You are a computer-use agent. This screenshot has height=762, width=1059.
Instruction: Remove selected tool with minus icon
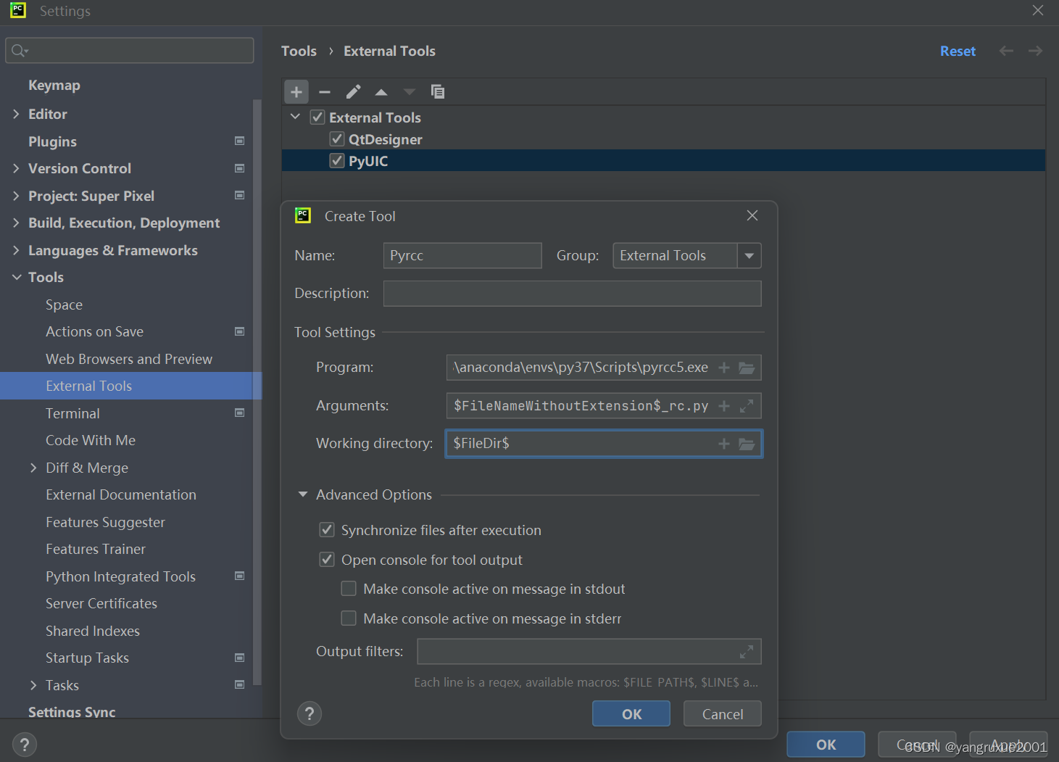325,92
